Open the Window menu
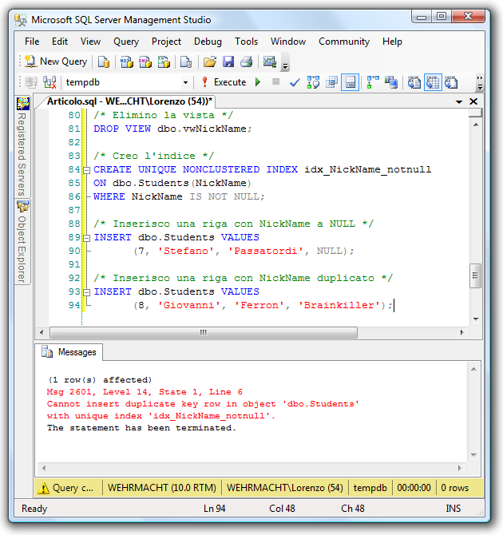Screen dimensions: 503x535 coord(288,42)
